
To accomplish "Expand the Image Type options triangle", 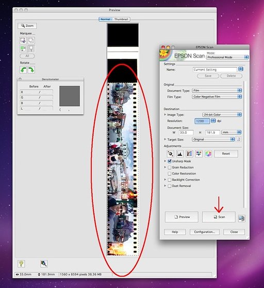I will click(x=165, y=115).
